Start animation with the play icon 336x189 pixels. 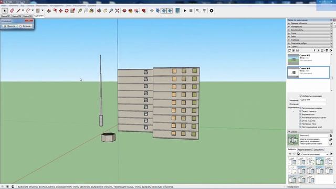[185, 10]
